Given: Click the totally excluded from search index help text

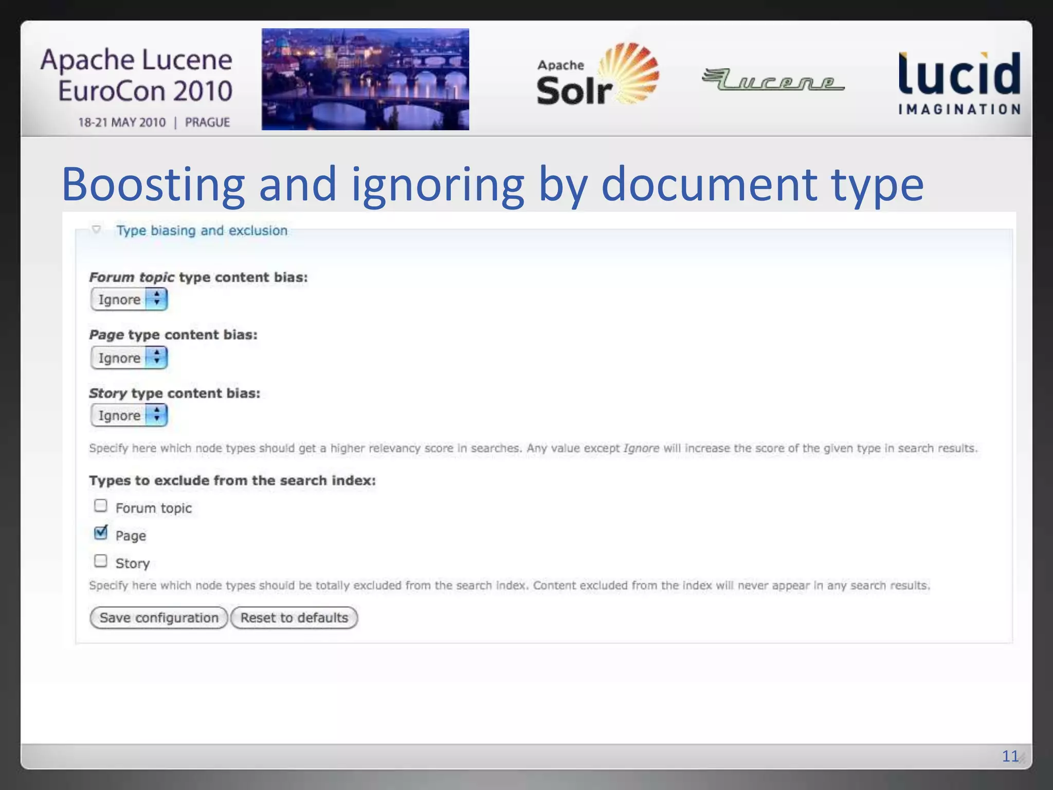Looking at the screenshot, I should (x=510, y=585).
